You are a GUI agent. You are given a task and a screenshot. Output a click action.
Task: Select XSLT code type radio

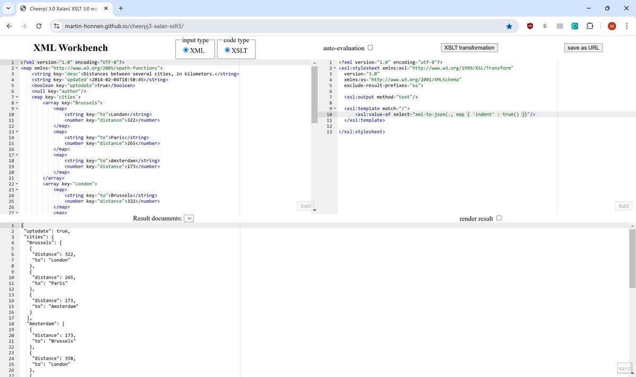coord(228,50)
